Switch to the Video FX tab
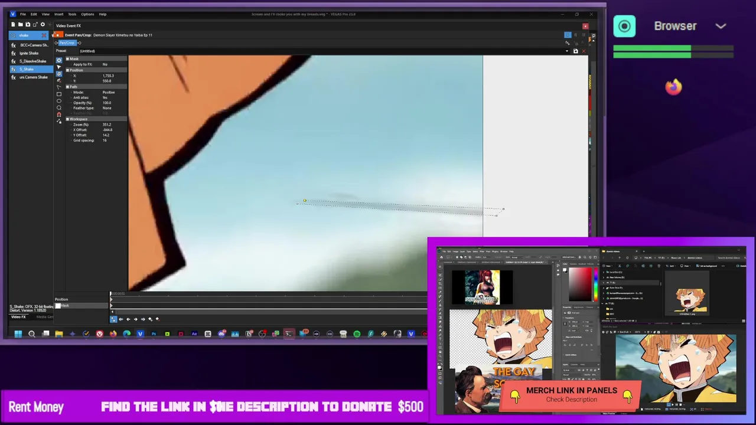 point(18,317)
